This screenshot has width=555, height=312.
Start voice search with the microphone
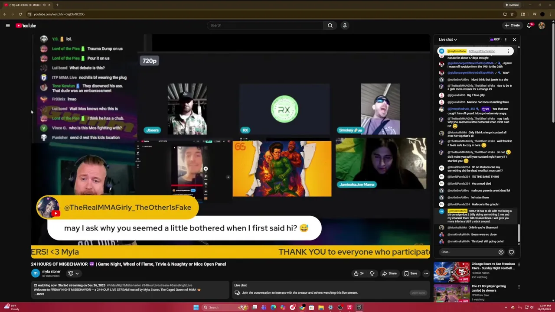tap(345, 26)
